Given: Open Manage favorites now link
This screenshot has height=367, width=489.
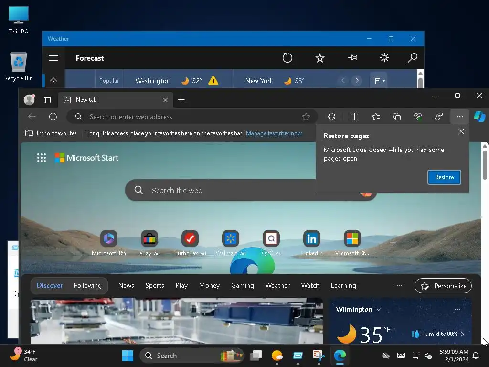Looking at the screenshot, I should coord(274,133).
